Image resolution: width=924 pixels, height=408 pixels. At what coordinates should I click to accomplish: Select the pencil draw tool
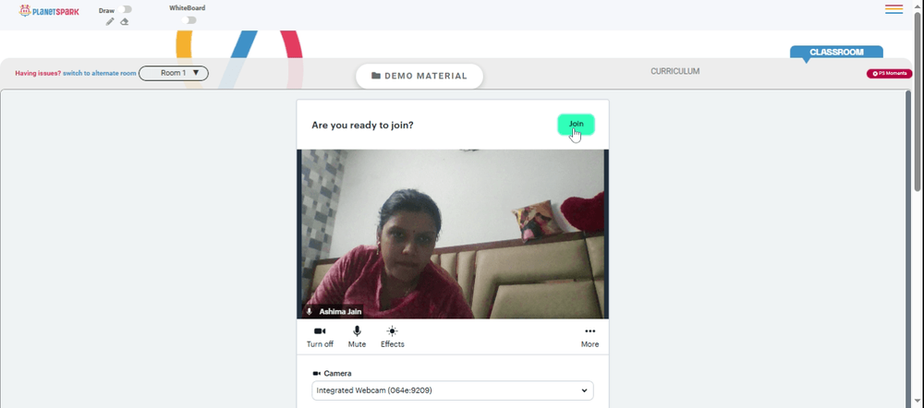pos(110,22)
